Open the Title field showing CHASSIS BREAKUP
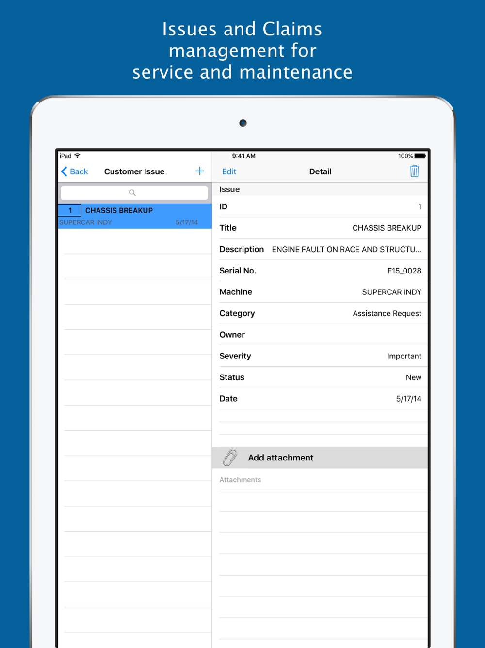485x648 pixels. pyautogui.click(x=320, y=228)
